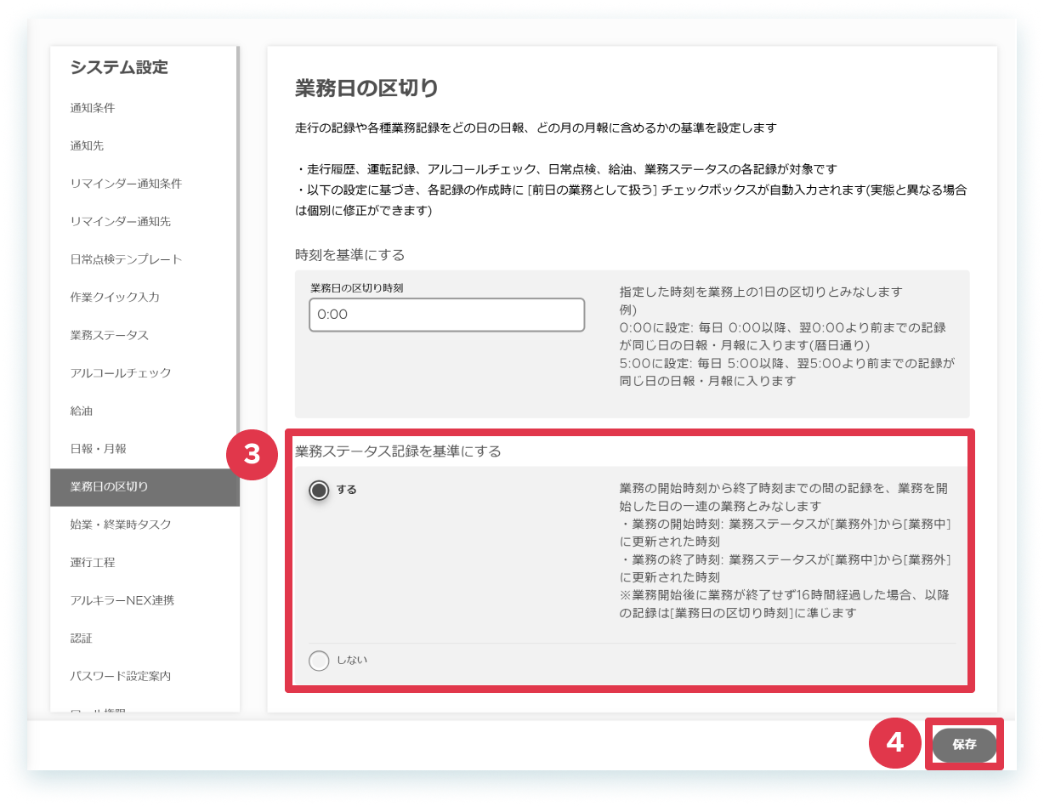Click the システム設定 sidebar title
This screenshot has width=1044, height=806.
tap(120, 67)
